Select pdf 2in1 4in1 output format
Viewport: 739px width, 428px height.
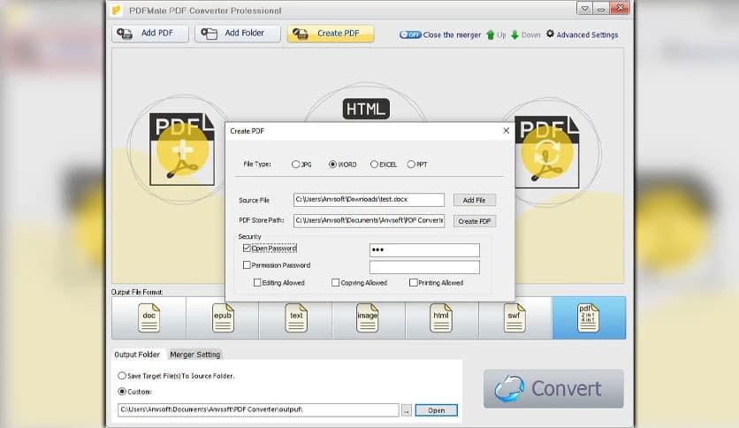click(x=589, y=317)
